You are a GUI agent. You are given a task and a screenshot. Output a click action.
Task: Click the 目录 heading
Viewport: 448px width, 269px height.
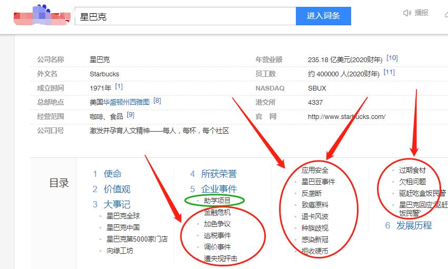click(x=59, y=183)
